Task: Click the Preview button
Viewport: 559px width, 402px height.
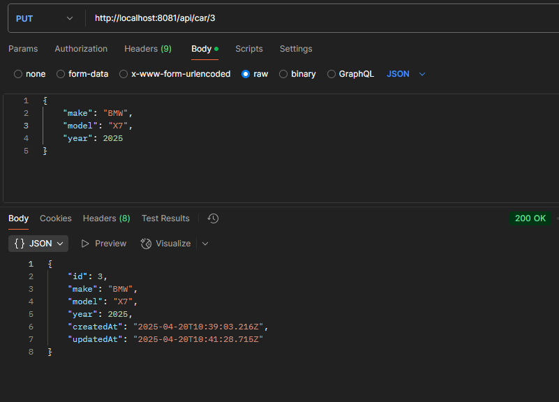Action: click(x=104, y=244)
